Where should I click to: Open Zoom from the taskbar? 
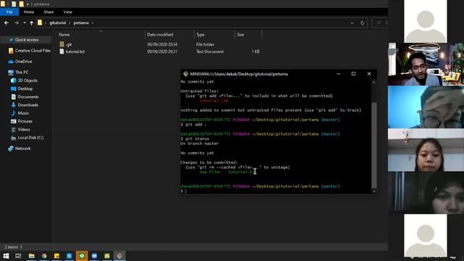tap(94, 256)
